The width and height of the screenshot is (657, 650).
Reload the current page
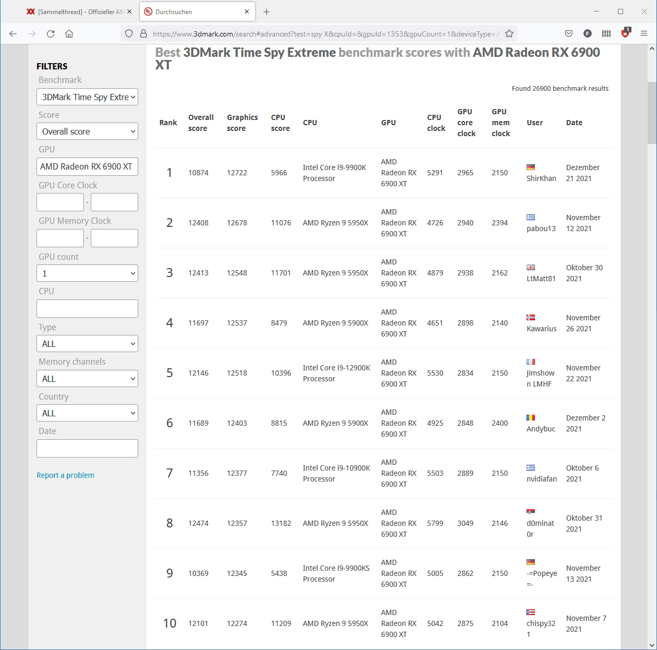click(51, 34)
